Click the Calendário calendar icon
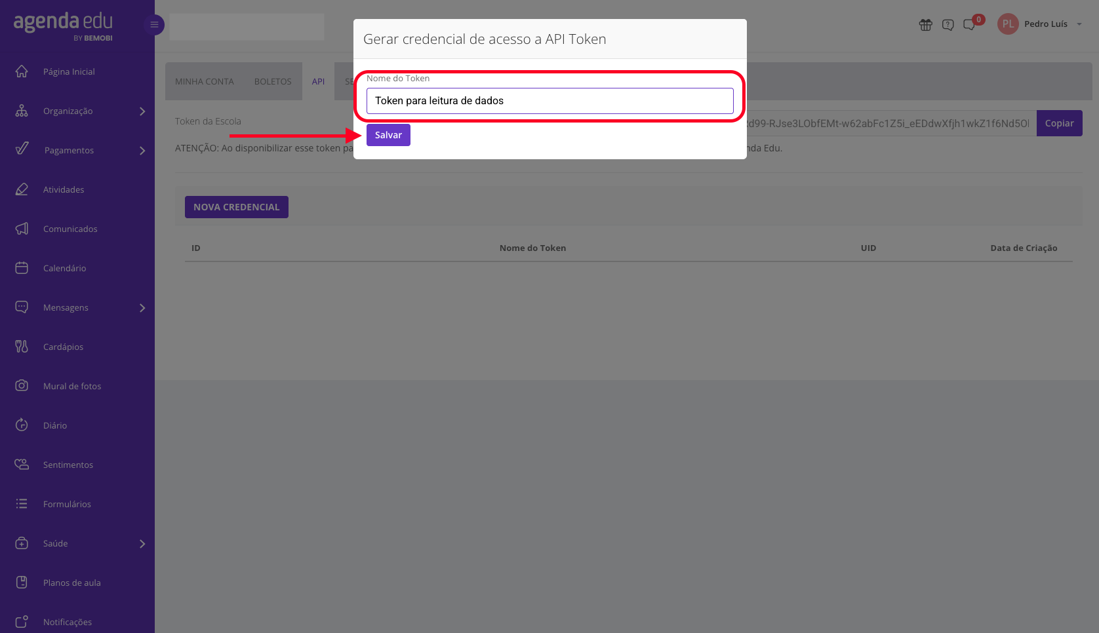 click(22, 268)
